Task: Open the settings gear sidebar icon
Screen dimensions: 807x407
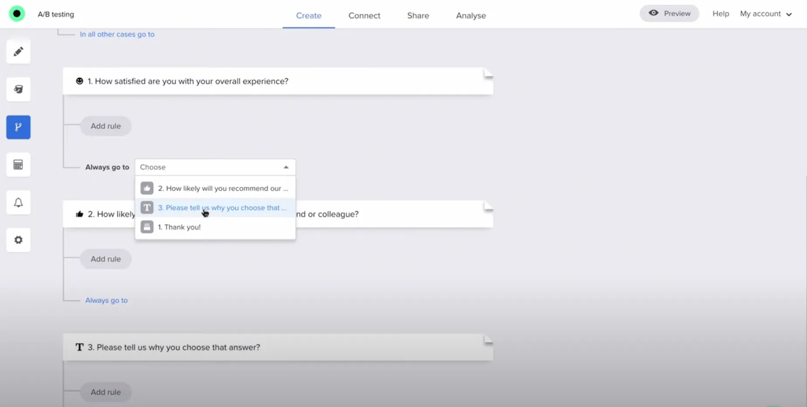Action: coord(18,240)
